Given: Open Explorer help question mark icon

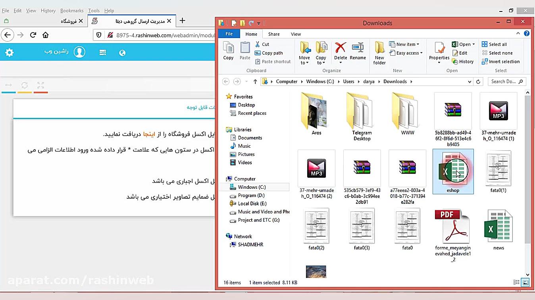Looking at the screenshot, I should (527, 34).
